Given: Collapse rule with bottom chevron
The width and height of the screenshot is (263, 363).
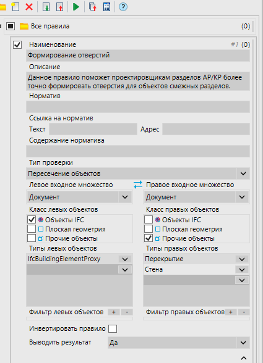Looking at the screenshot, I should click(244, 358).
